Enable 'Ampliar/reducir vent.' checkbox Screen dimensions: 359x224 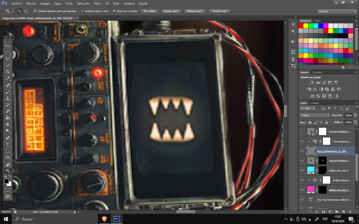pyautogui.click(x=82, y=11)
